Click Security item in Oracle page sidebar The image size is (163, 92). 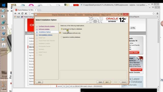(31, 64)
